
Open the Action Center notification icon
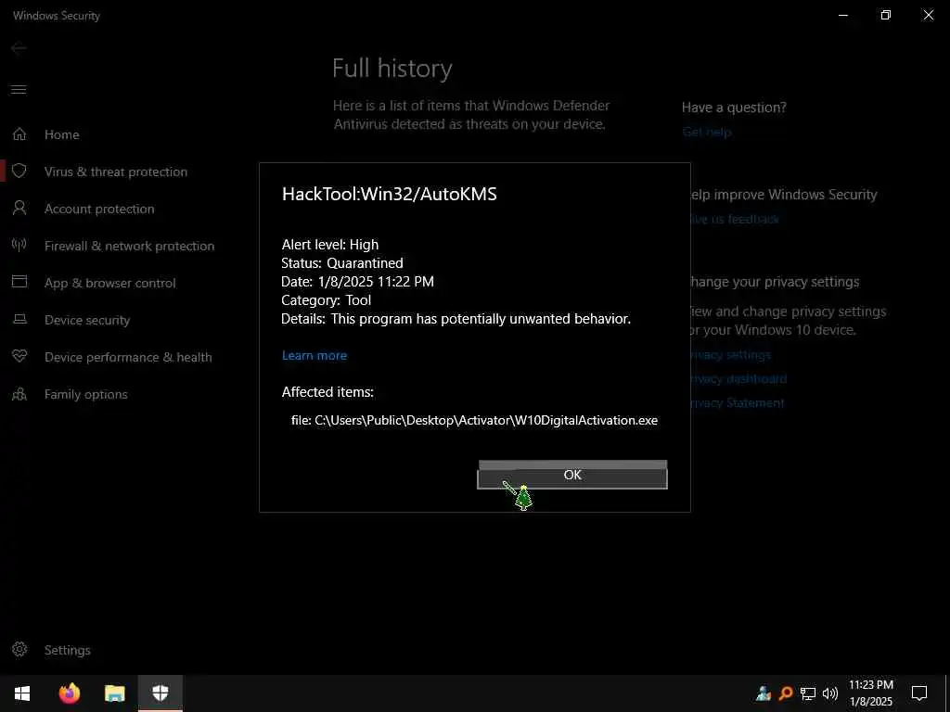tap(919, 693)
